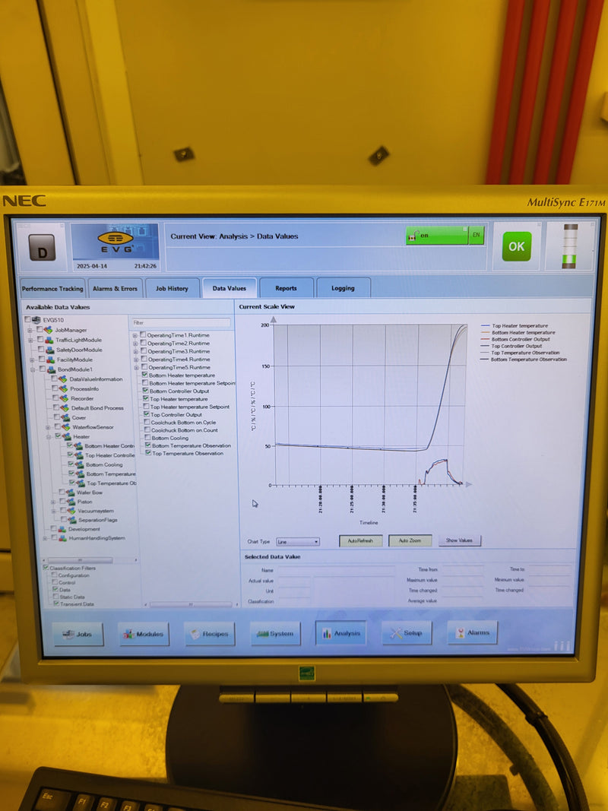This screenshot has height=811, width=608.
Task: Click the green OK status indicator
Action: coord(516,246)
